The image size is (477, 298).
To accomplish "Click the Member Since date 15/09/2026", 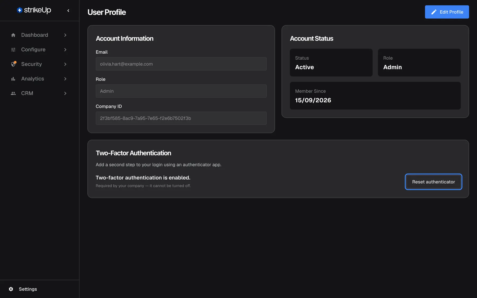I will coord(313,100).
